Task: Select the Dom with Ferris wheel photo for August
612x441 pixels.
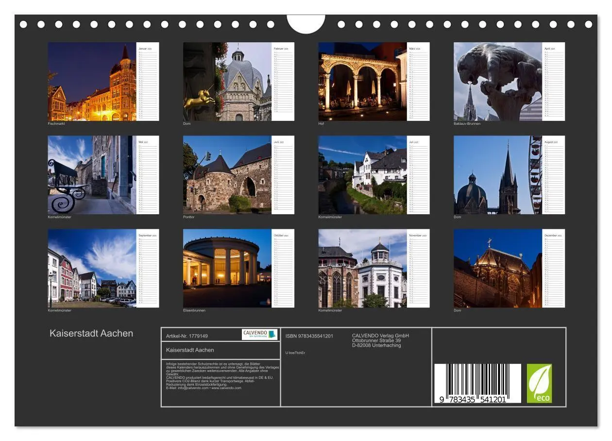Action: click(498, 175)
